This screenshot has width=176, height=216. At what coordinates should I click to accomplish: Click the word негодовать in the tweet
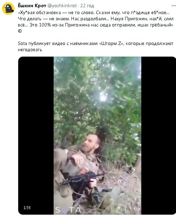pos(30,49)
